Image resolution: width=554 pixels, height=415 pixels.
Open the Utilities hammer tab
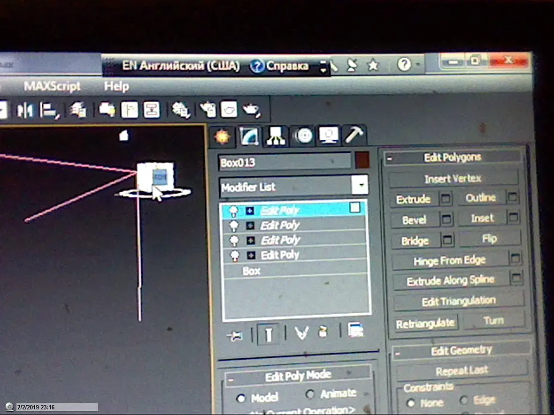click(354, 135)
